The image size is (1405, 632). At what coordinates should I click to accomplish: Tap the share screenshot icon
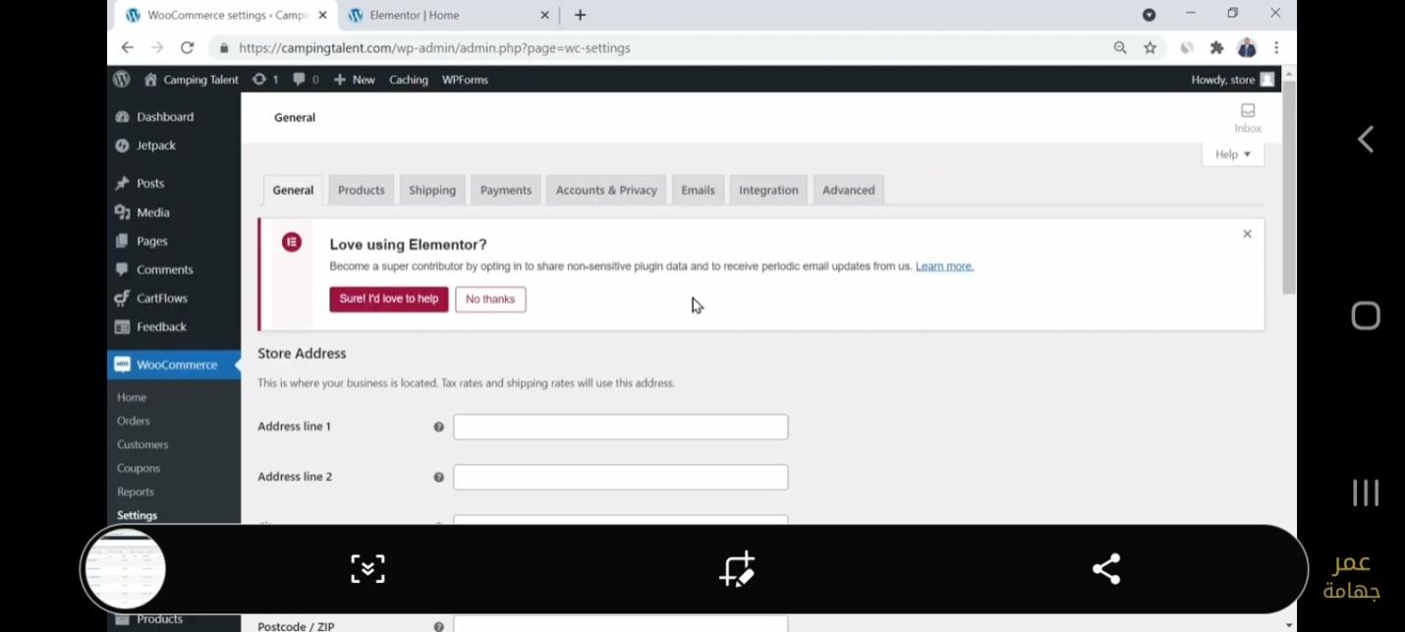point(1106,569)
